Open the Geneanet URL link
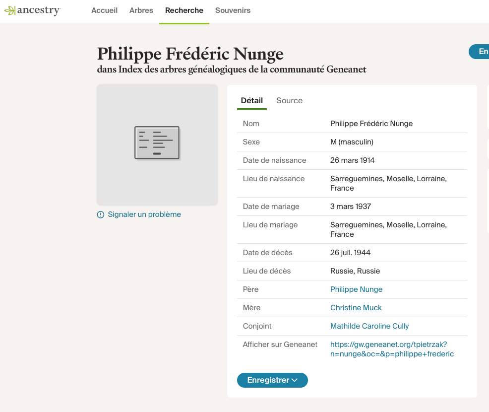Viewport: 489px width, 412px height. tap(392, 349)
